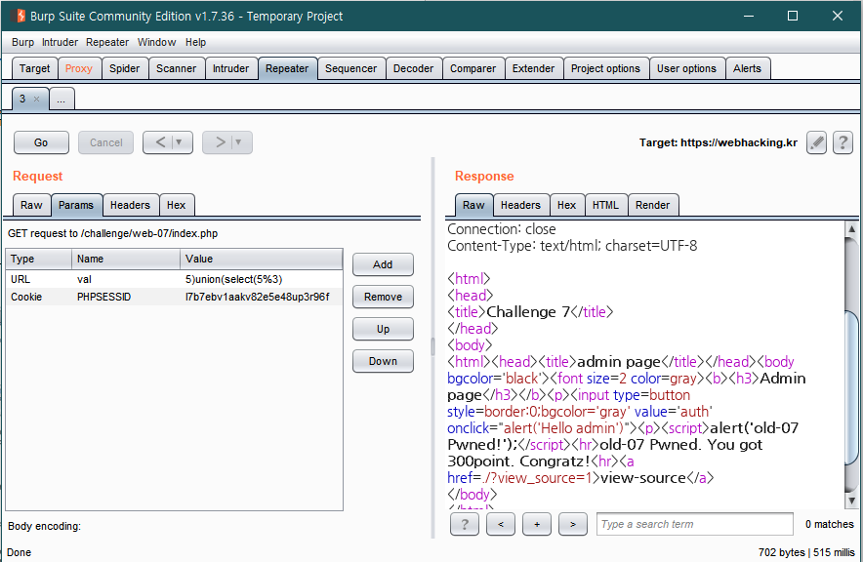Click the Go button to send request
Viewport: 863px width, 562px height.
(x=41, y=142)
